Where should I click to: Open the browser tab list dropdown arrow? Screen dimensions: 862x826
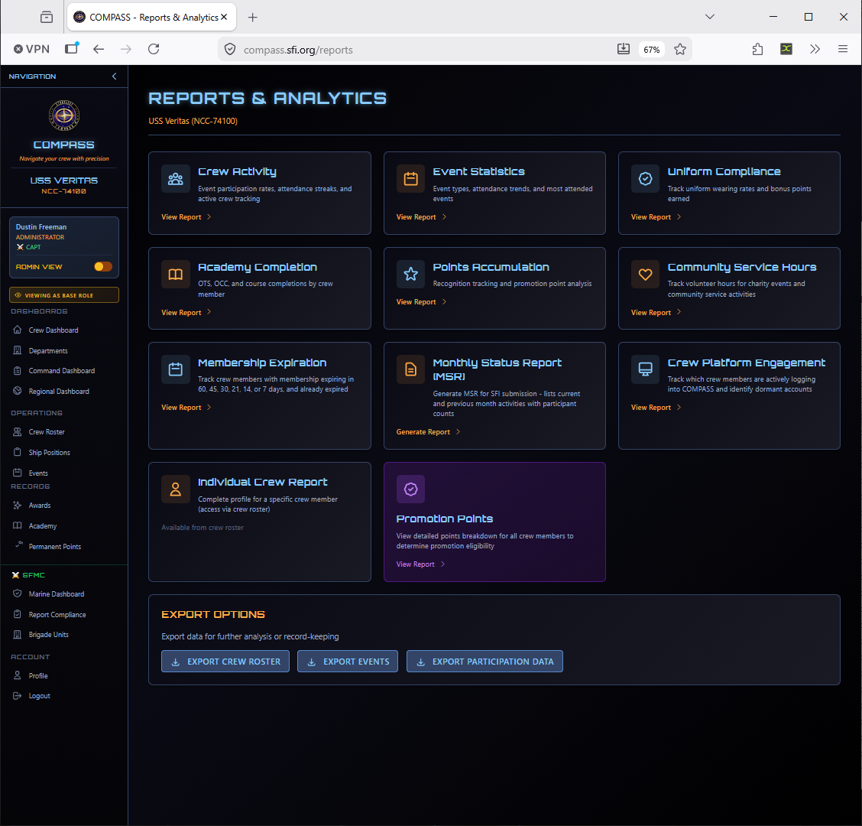tap(710, 17)
